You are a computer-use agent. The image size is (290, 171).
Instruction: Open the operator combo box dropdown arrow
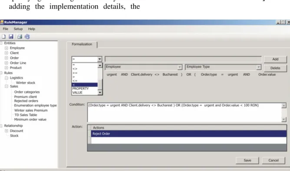[x=99, y=59]
